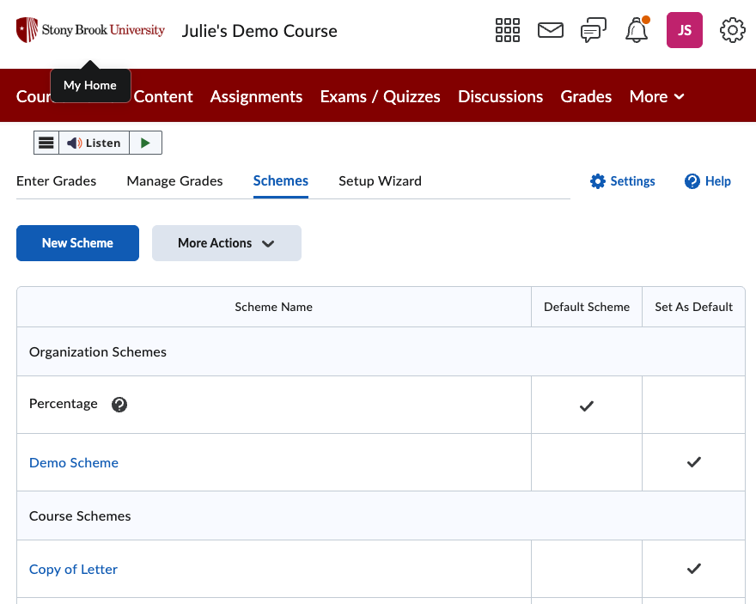Expand the More Actions dropdown
This screenshot has width=756, height=604.
[x=227, y=243]
